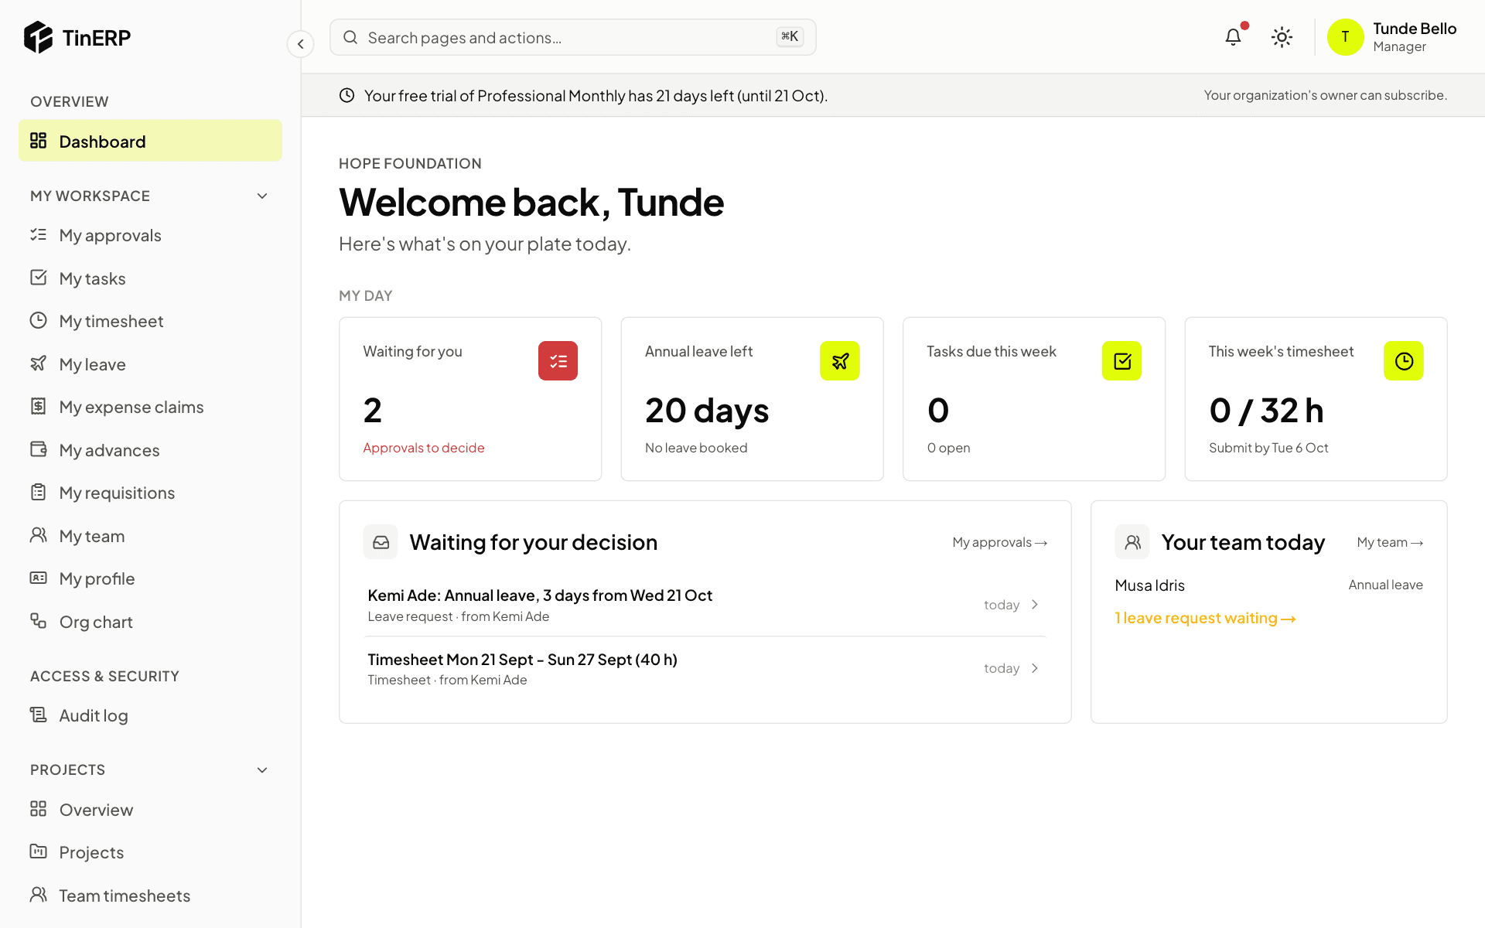Click the My approvals arrow link

point(999,542)
